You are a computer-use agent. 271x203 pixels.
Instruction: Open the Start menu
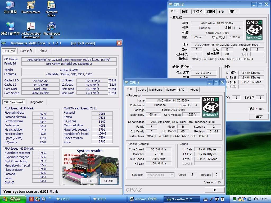13,199
